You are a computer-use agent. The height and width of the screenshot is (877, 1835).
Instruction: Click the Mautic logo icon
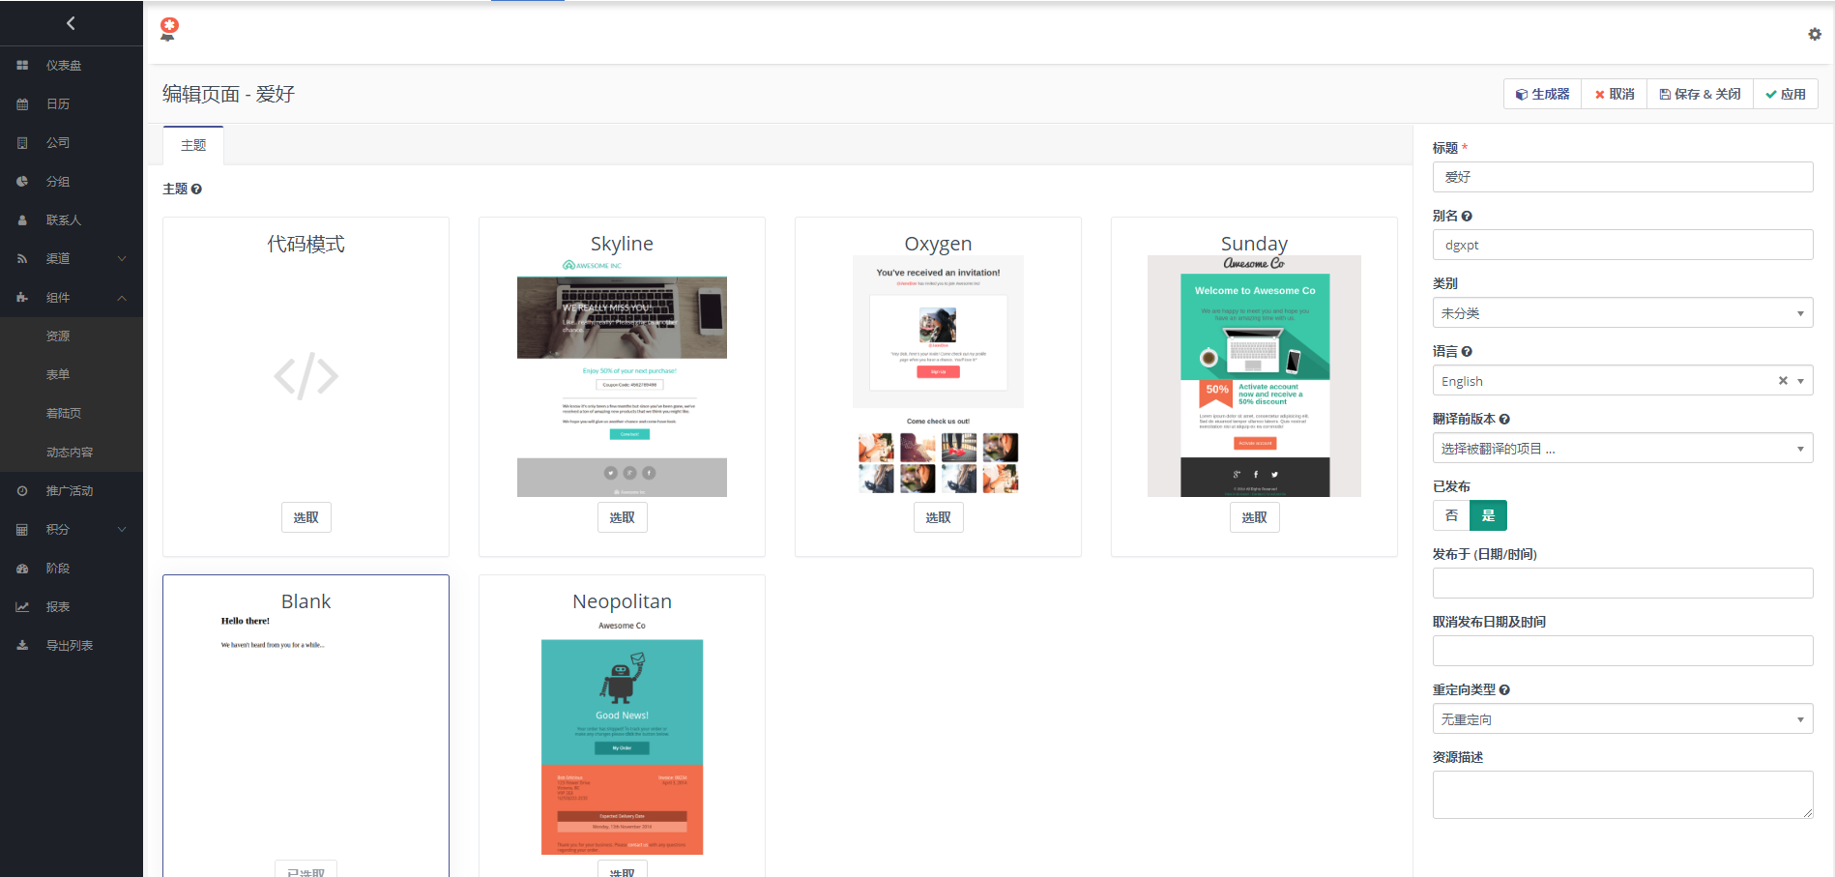[169, 29]
